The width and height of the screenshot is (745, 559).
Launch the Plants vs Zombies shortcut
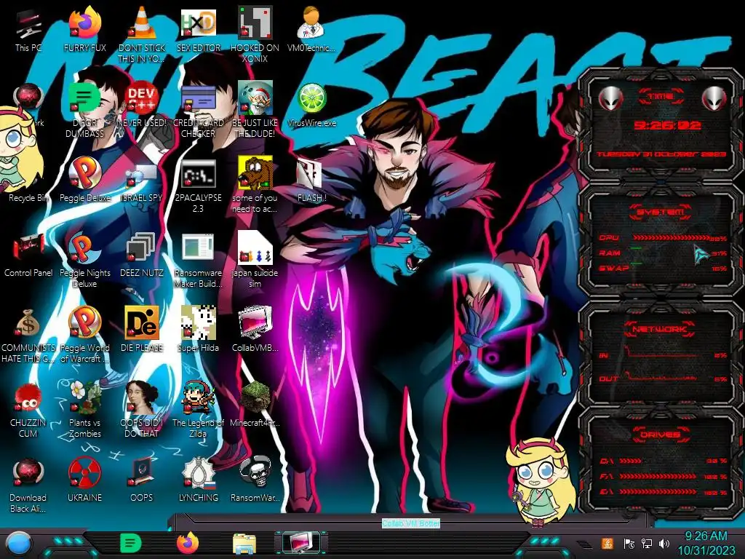pyautogui.click(x=85, y=410)
